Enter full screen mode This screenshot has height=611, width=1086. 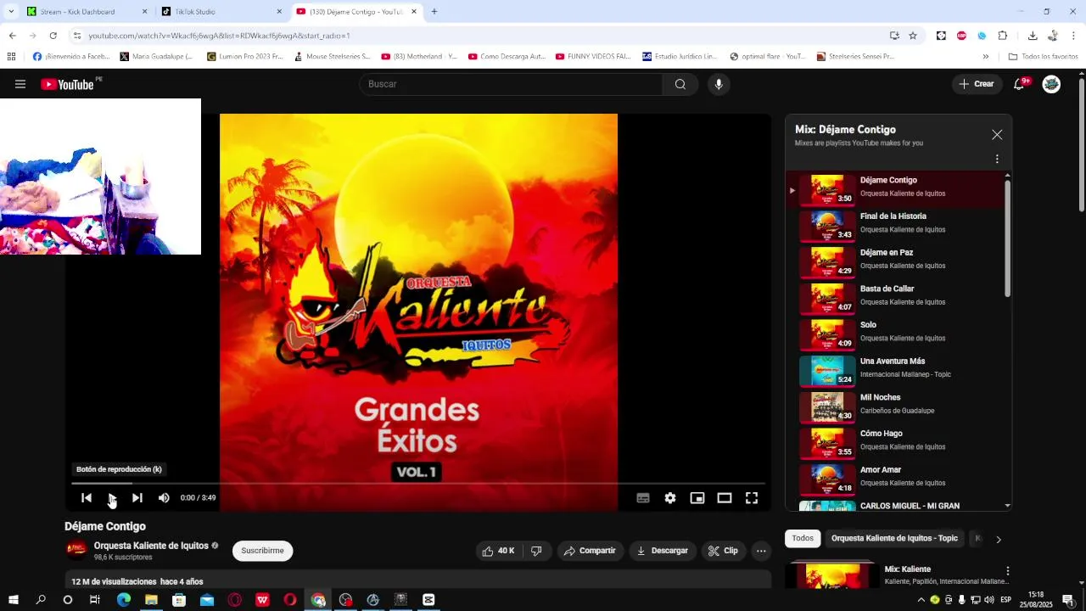pos(752,498)
